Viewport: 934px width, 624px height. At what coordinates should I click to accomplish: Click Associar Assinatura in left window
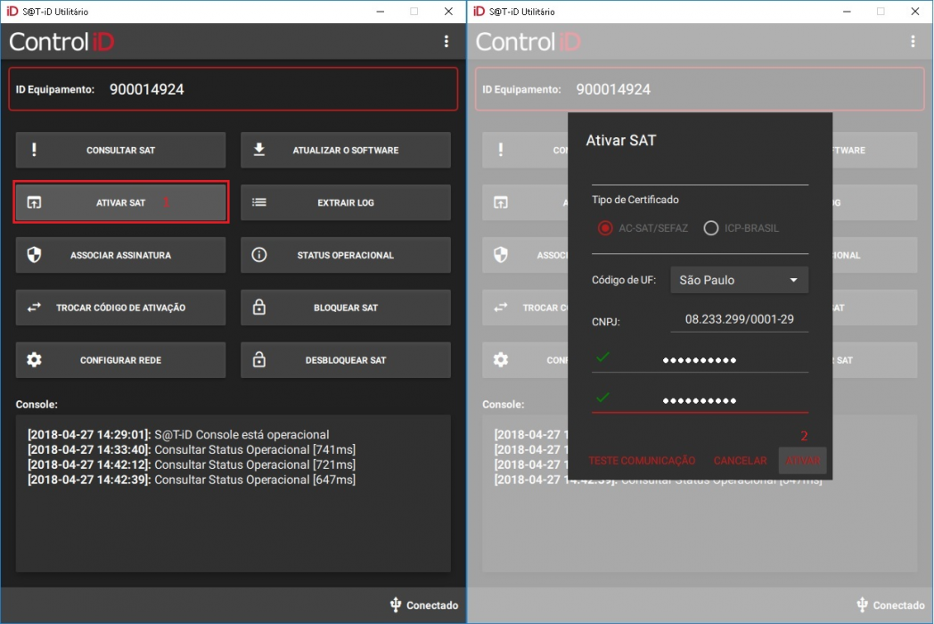click(120, 255)
